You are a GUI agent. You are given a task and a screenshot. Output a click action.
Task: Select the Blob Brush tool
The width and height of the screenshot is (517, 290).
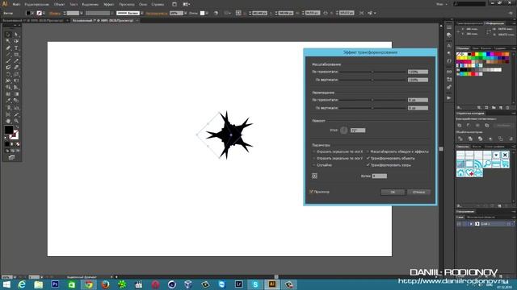[x=8, y=68]
